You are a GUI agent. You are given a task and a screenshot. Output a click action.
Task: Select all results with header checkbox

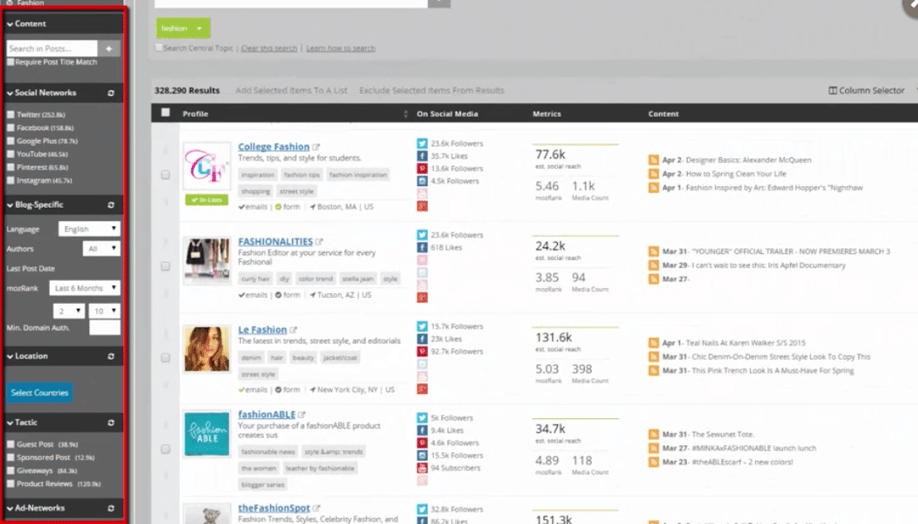(166, 113)
